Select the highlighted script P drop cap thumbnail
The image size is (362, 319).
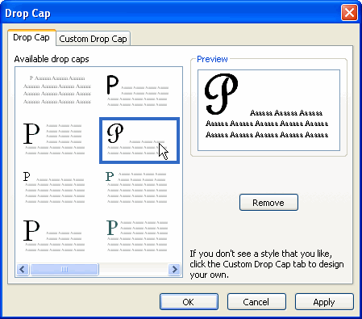139,141
